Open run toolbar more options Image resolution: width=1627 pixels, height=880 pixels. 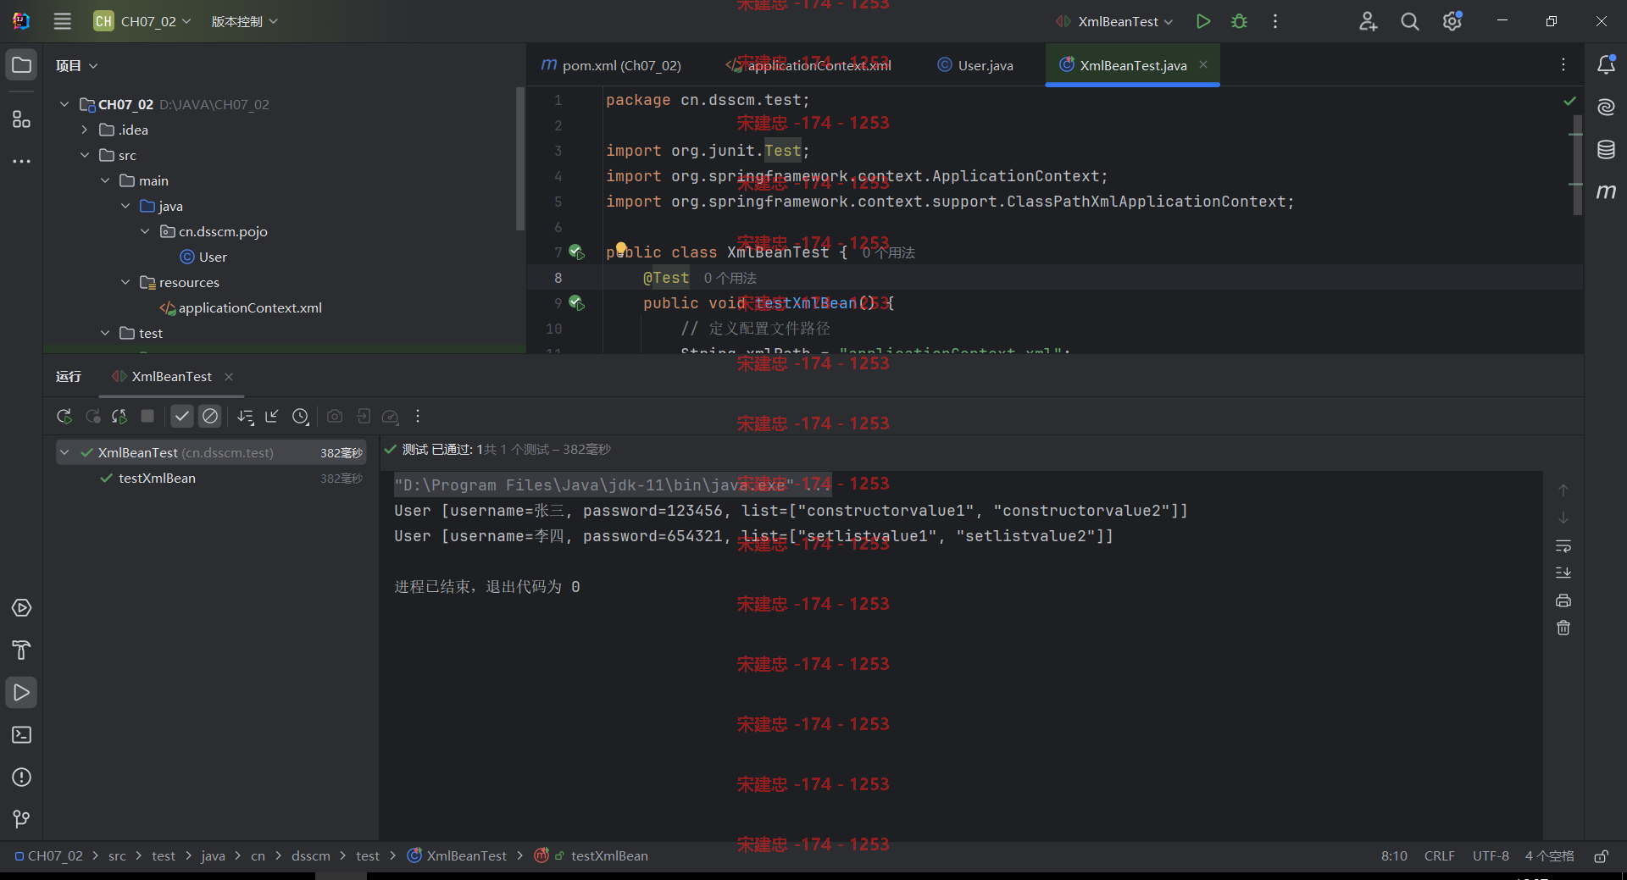[x=418, y=416]
